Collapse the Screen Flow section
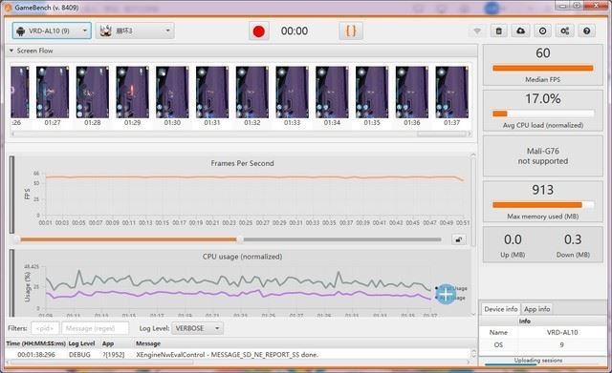 coord(11,51)
